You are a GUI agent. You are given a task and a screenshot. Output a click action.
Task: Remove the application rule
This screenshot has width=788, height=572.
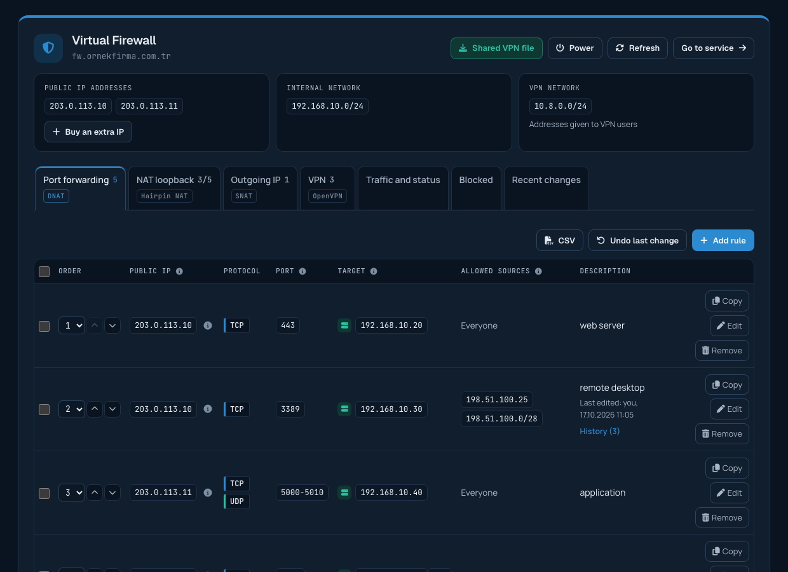click(722, 517)
